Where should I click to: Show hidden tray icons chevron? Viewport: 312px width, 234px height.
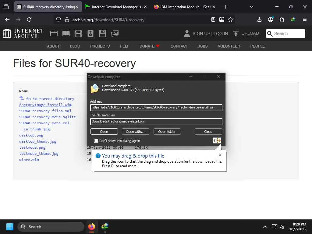pyautogui.click(x=265, y=227)
